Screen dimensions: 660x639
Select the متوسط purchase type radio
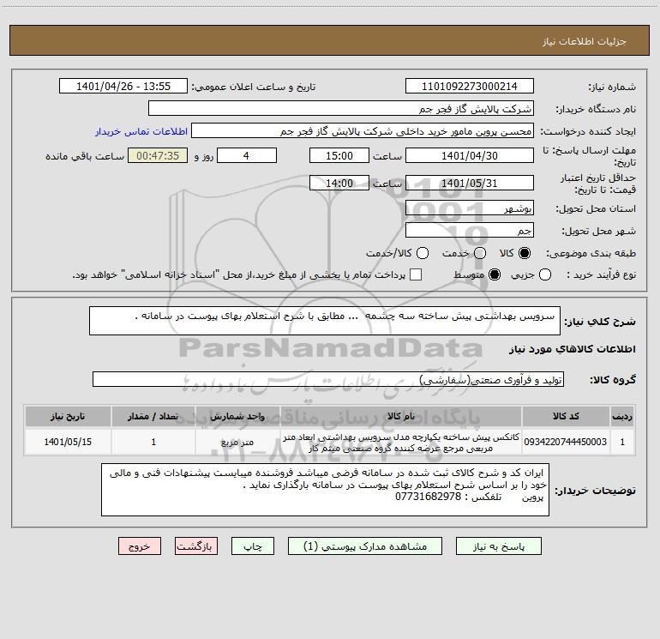495,274
